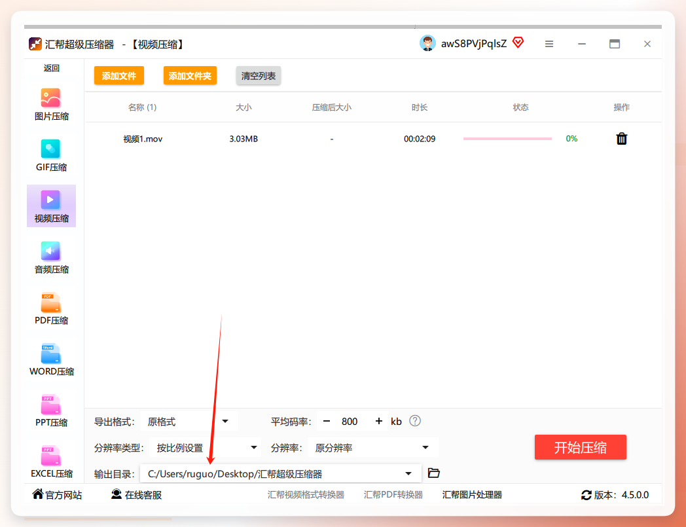Click 返回 to go back
This screenshot has height=527, width=686.
click(x=51, y=68)
